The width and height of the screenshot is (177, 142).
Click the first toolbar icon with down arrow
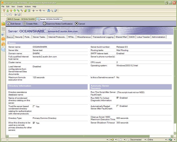coord(4,11)
